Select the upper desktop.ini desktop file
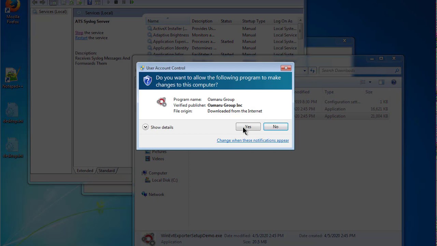This screenshot has width=437, height=246. point(13,112)
